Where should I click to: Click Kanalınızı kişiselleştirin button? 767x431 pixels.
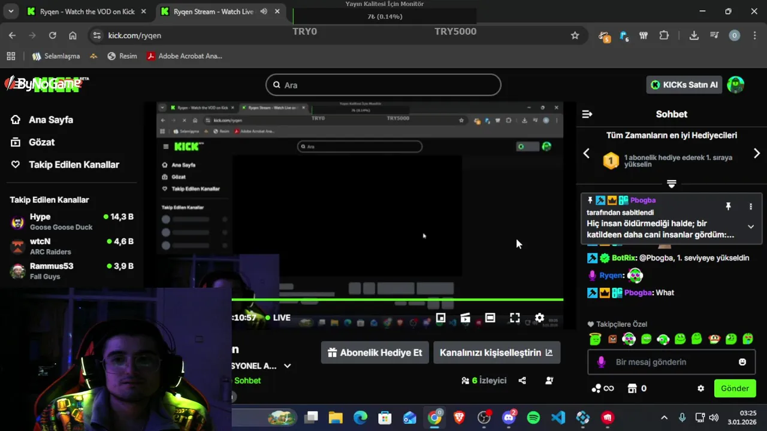tap(497, 353)
